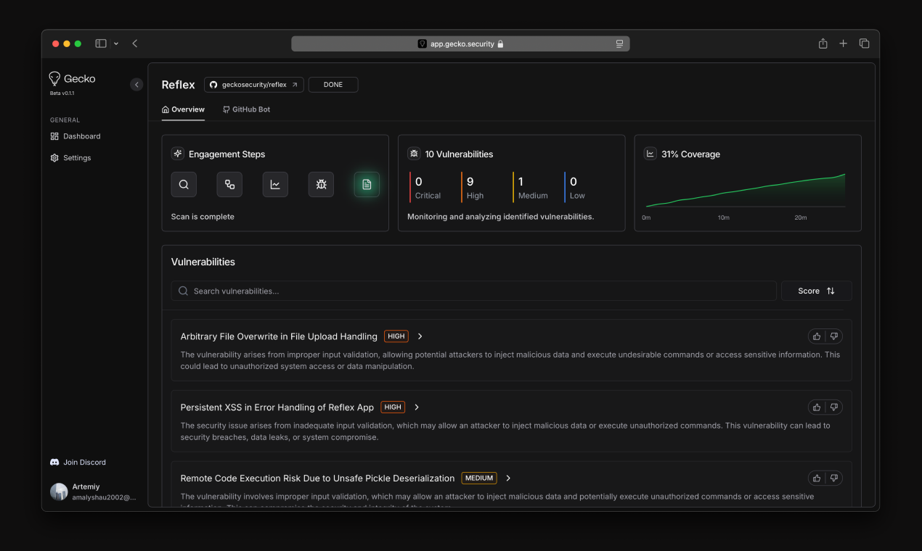Go back with Safari back arrow
The height and width of the screenshot is (551, 922).
pyautogui.click(x=135, y=43)
